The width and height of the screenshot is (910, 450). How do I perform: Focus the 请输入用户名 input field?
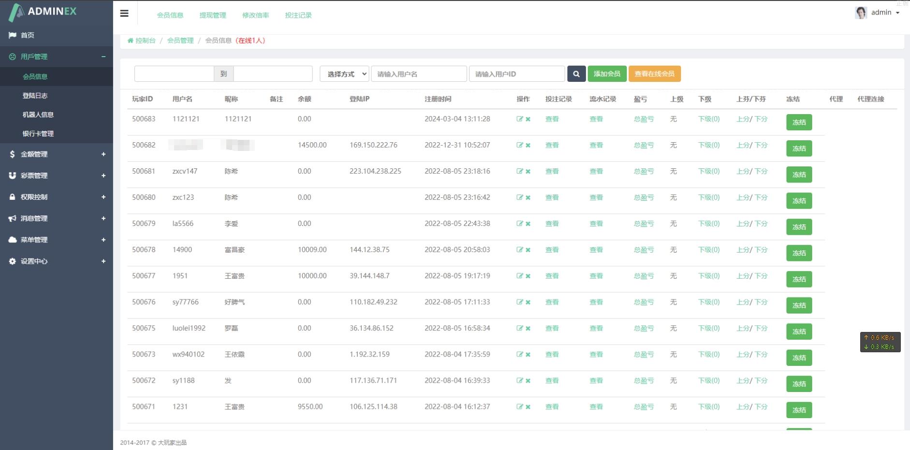(x=418, y=74)
